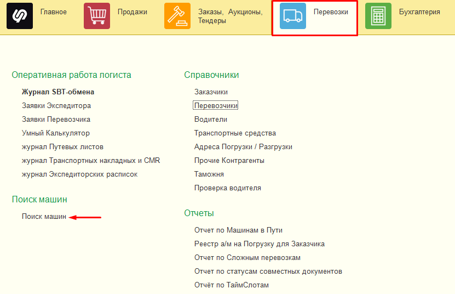This screenshot has width=455, height=294.
Task: Click the Оперативная работа логиста heading
Action: 71,75
